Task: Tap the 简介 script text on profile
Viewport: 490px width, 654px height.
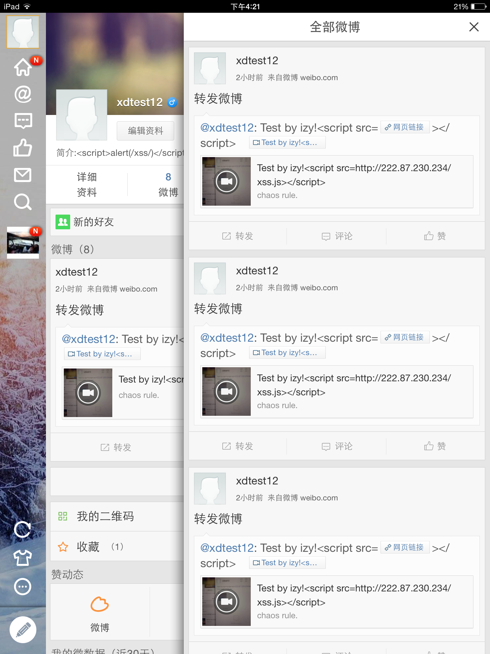Action: (x=120, y=153)
